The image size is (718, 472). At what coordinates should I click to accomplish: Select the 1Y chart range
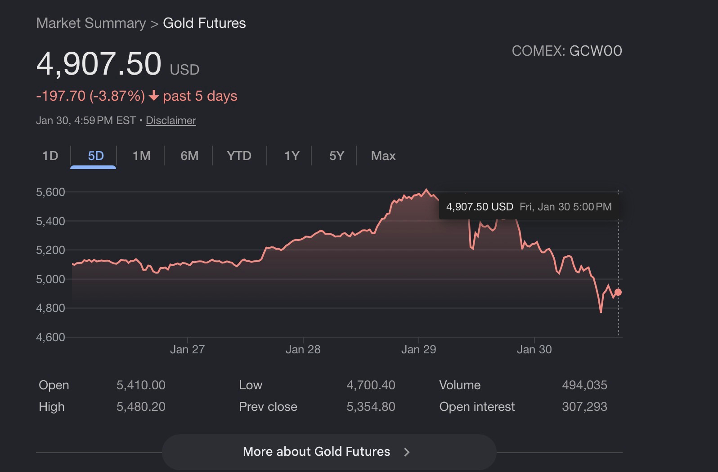[292, 156]
